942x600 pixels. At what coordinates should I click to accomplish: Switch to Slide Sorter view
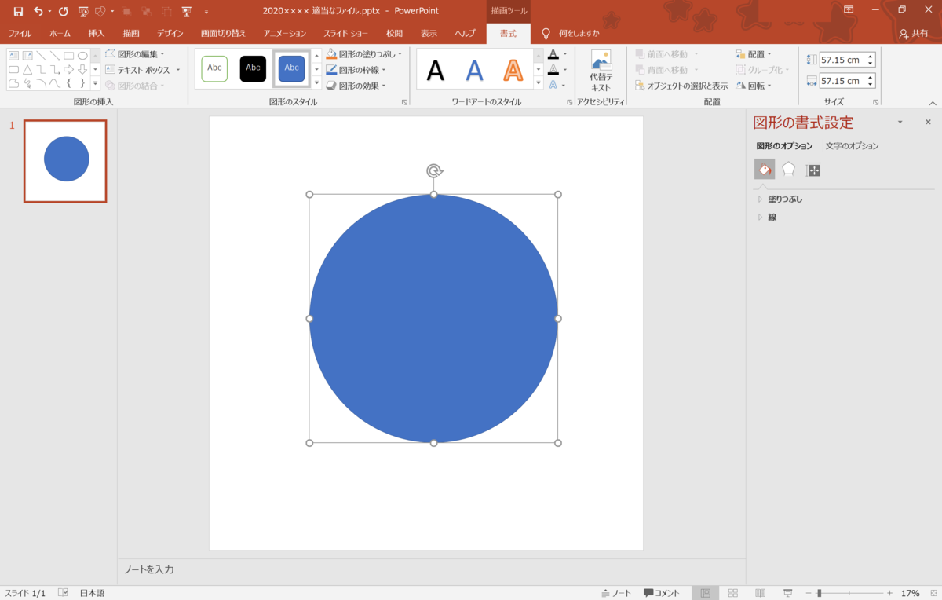[x=732, y=593]
